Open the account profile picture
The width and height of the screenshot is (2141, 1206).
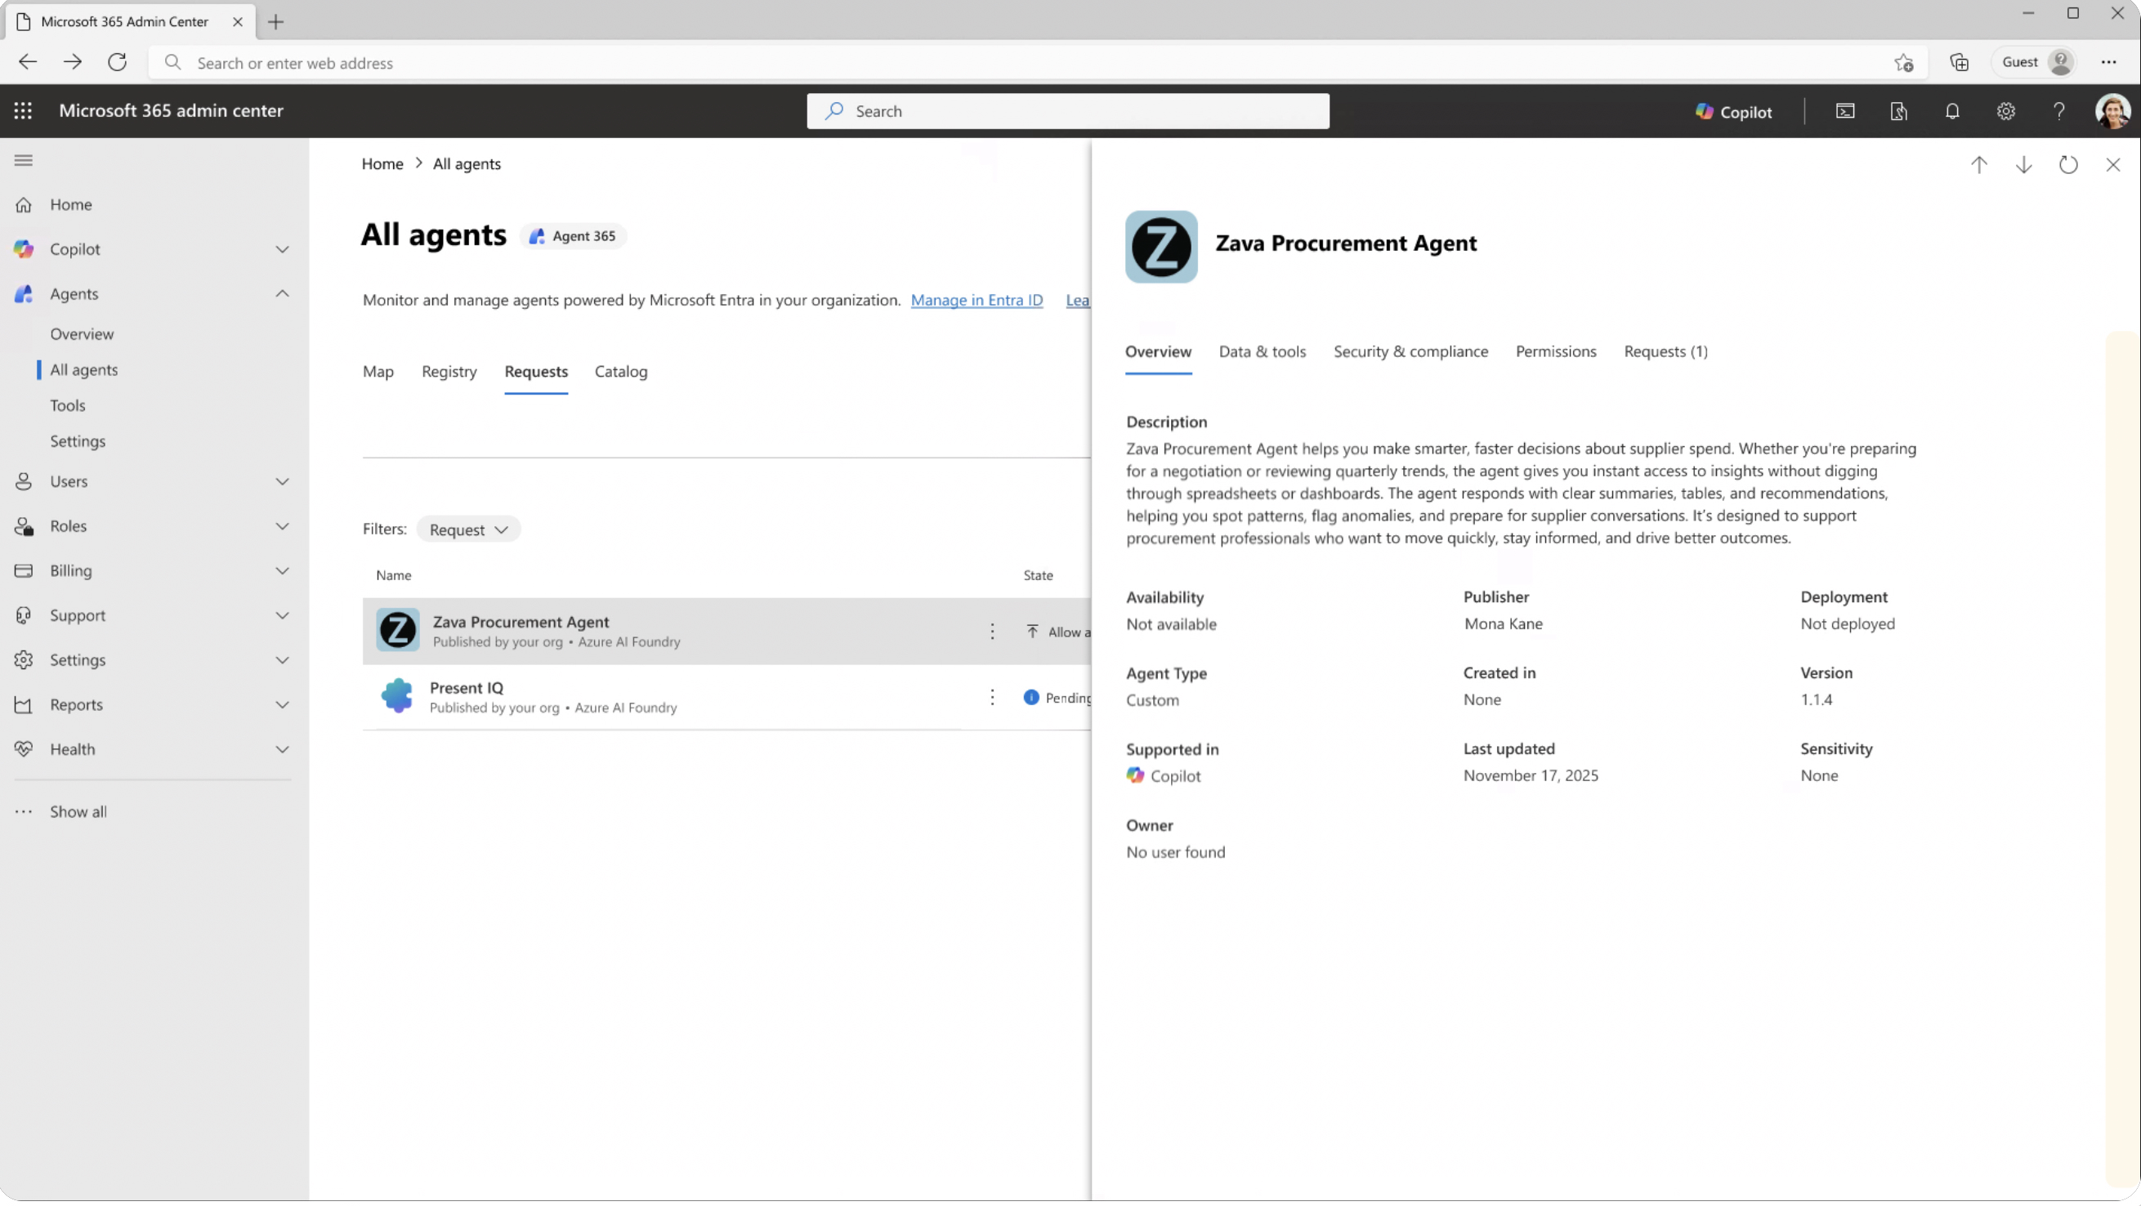(2112, 111)
